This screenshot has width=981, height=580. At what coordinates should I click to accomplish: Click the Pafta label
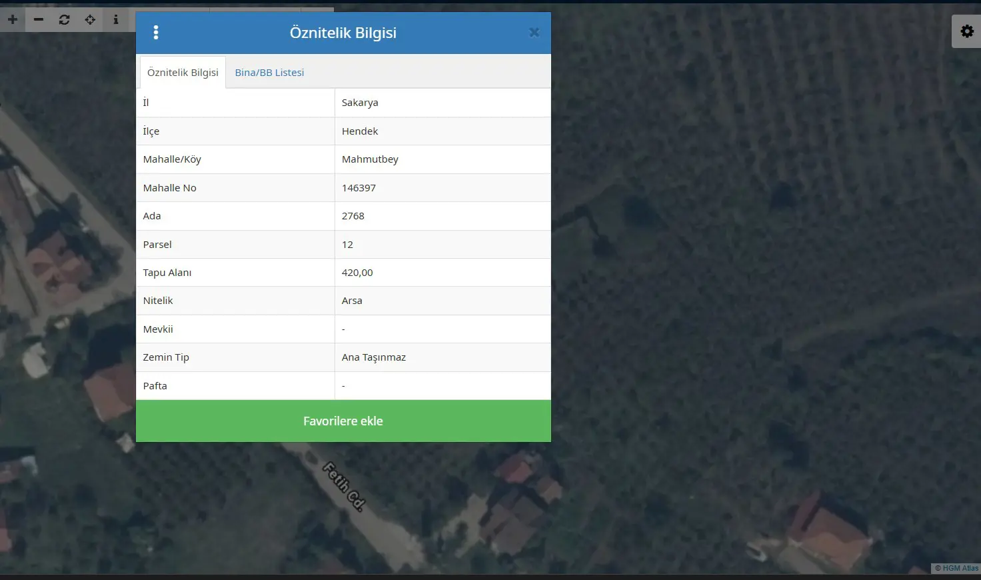155,386
